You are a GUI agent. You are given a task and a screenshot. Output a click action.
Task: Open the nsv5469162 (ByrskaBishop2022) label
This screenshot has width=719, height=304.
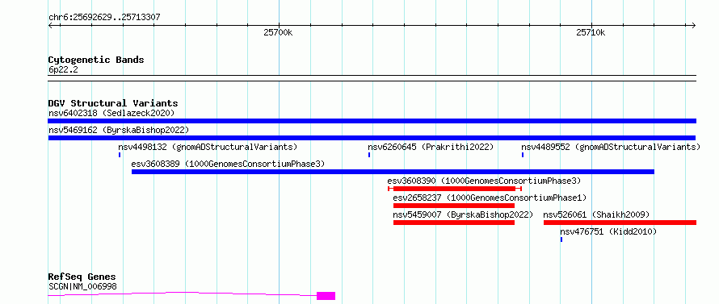(119, 130)
